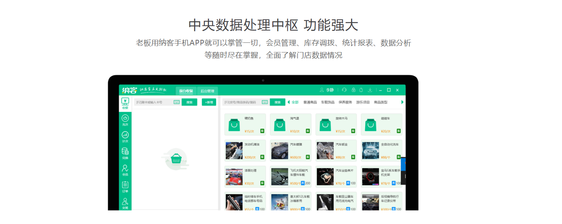Switch to the 后台管理 tab
Image resolution: width=562 pixels, height=224 pixels.
[208, 91]
